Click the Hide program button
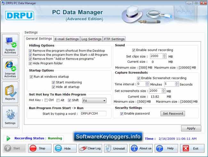Screen dimensions: 208x157 [x=65, y=148]
